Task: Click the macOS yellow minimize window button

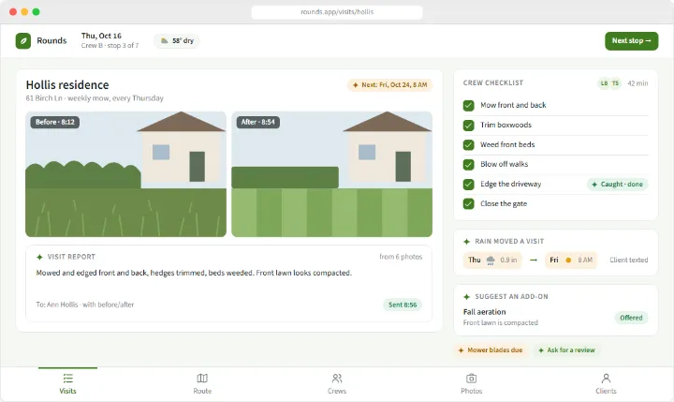Action: coord(24,12)
